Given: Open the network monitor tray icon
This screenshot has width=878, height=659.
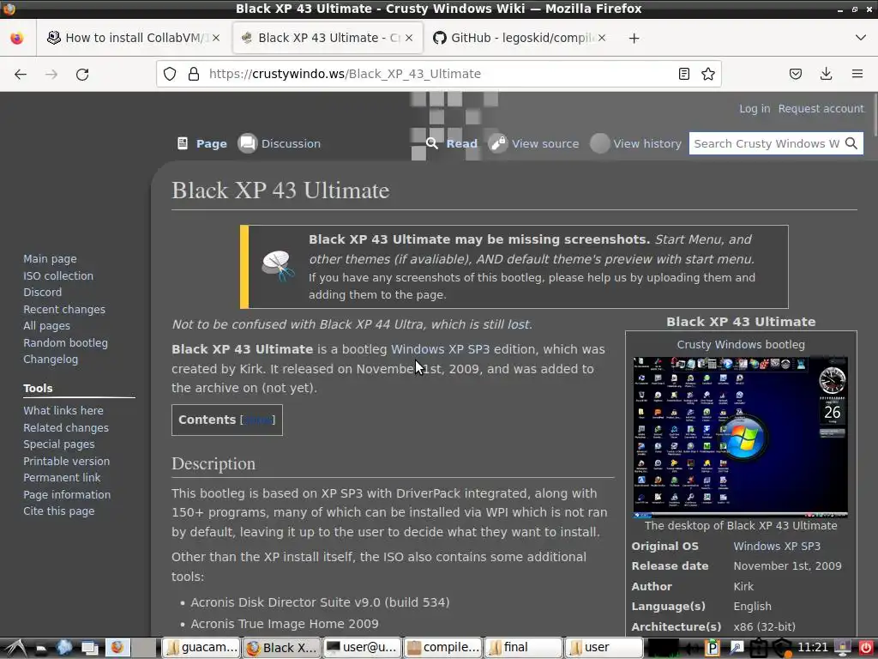Looking at the screenshot, I should 664,648.
